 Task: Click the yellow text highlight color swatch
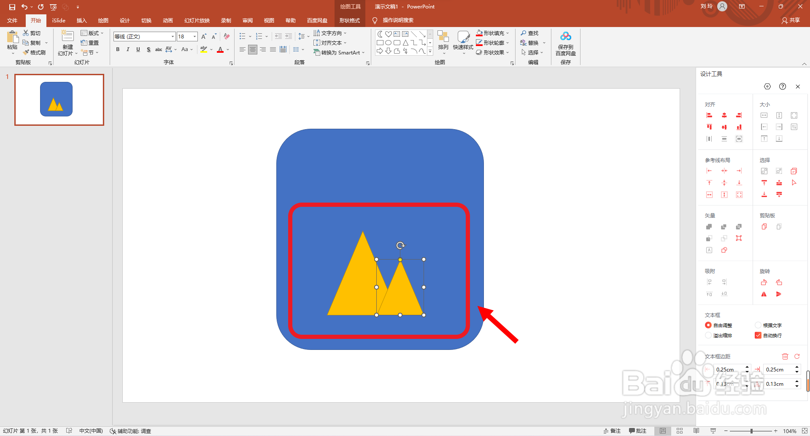coord(204,49)
